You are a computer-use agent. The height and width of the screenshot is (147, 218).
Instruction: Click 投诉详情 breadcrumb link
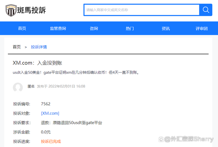[39, 47]
